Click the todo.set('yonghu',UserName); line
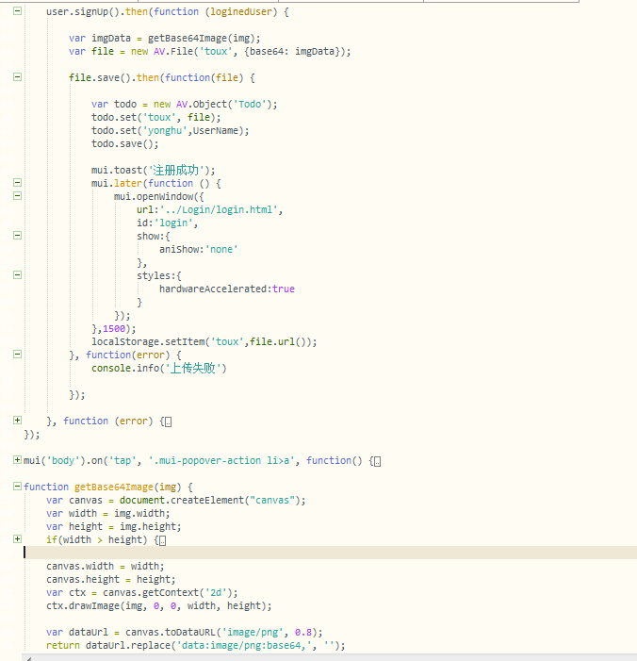 click(x=171, y=131)
